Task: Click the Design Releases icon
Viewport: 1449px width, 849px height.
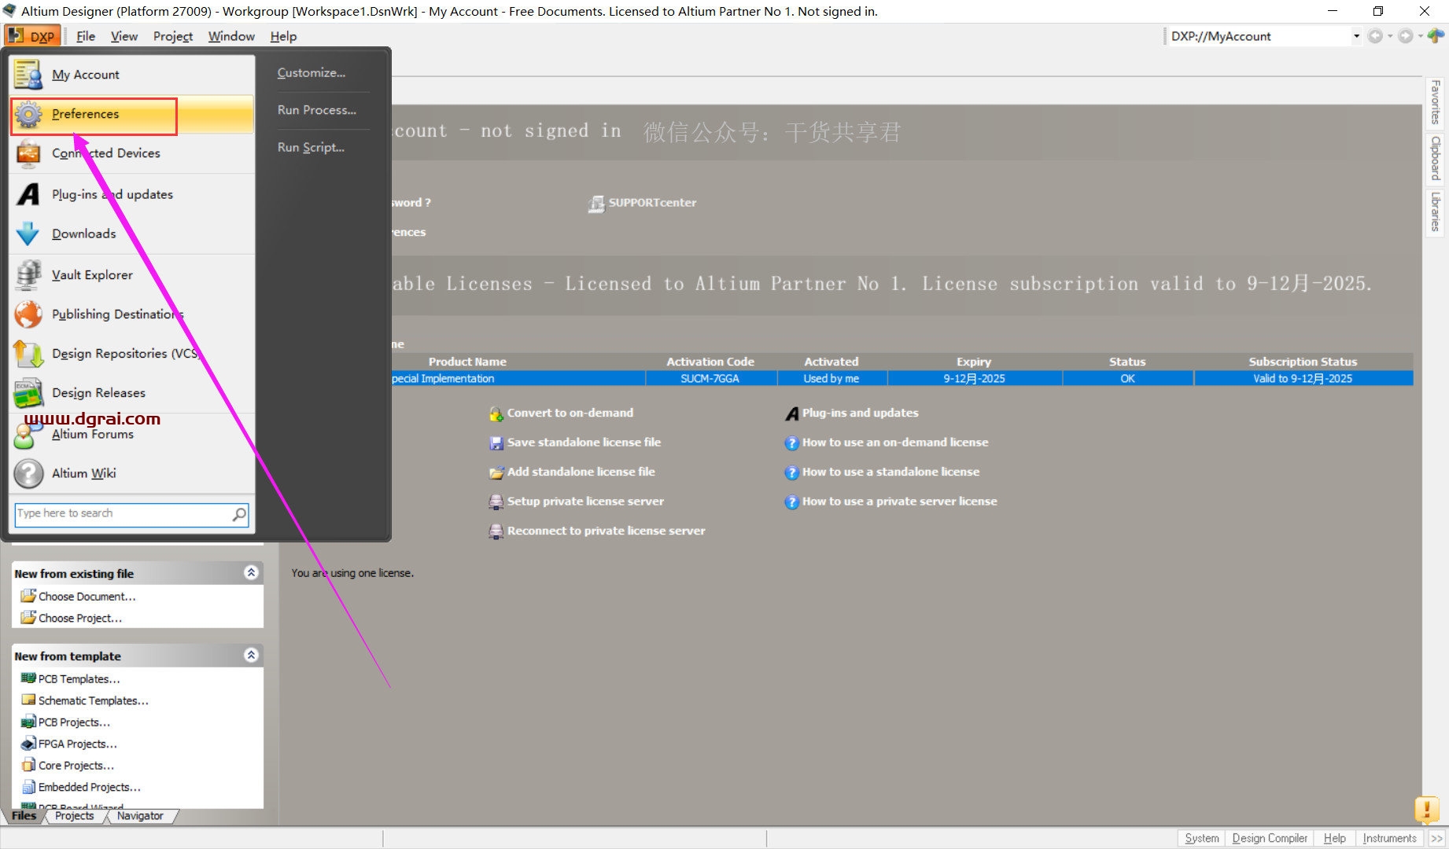Action: pos(28,393)
